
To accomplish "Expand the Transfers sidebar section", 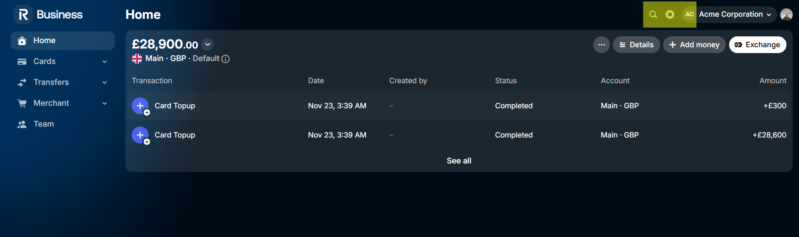I will click(105, 82).
